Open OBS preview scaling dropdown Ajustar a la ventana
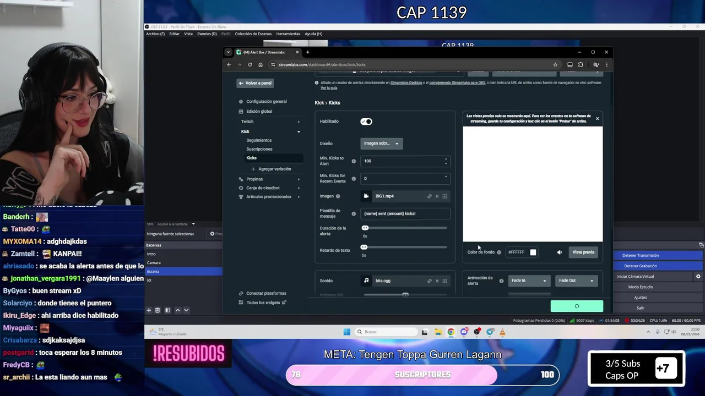The height and width of the screenshot is (396, 705). [176, 224]
